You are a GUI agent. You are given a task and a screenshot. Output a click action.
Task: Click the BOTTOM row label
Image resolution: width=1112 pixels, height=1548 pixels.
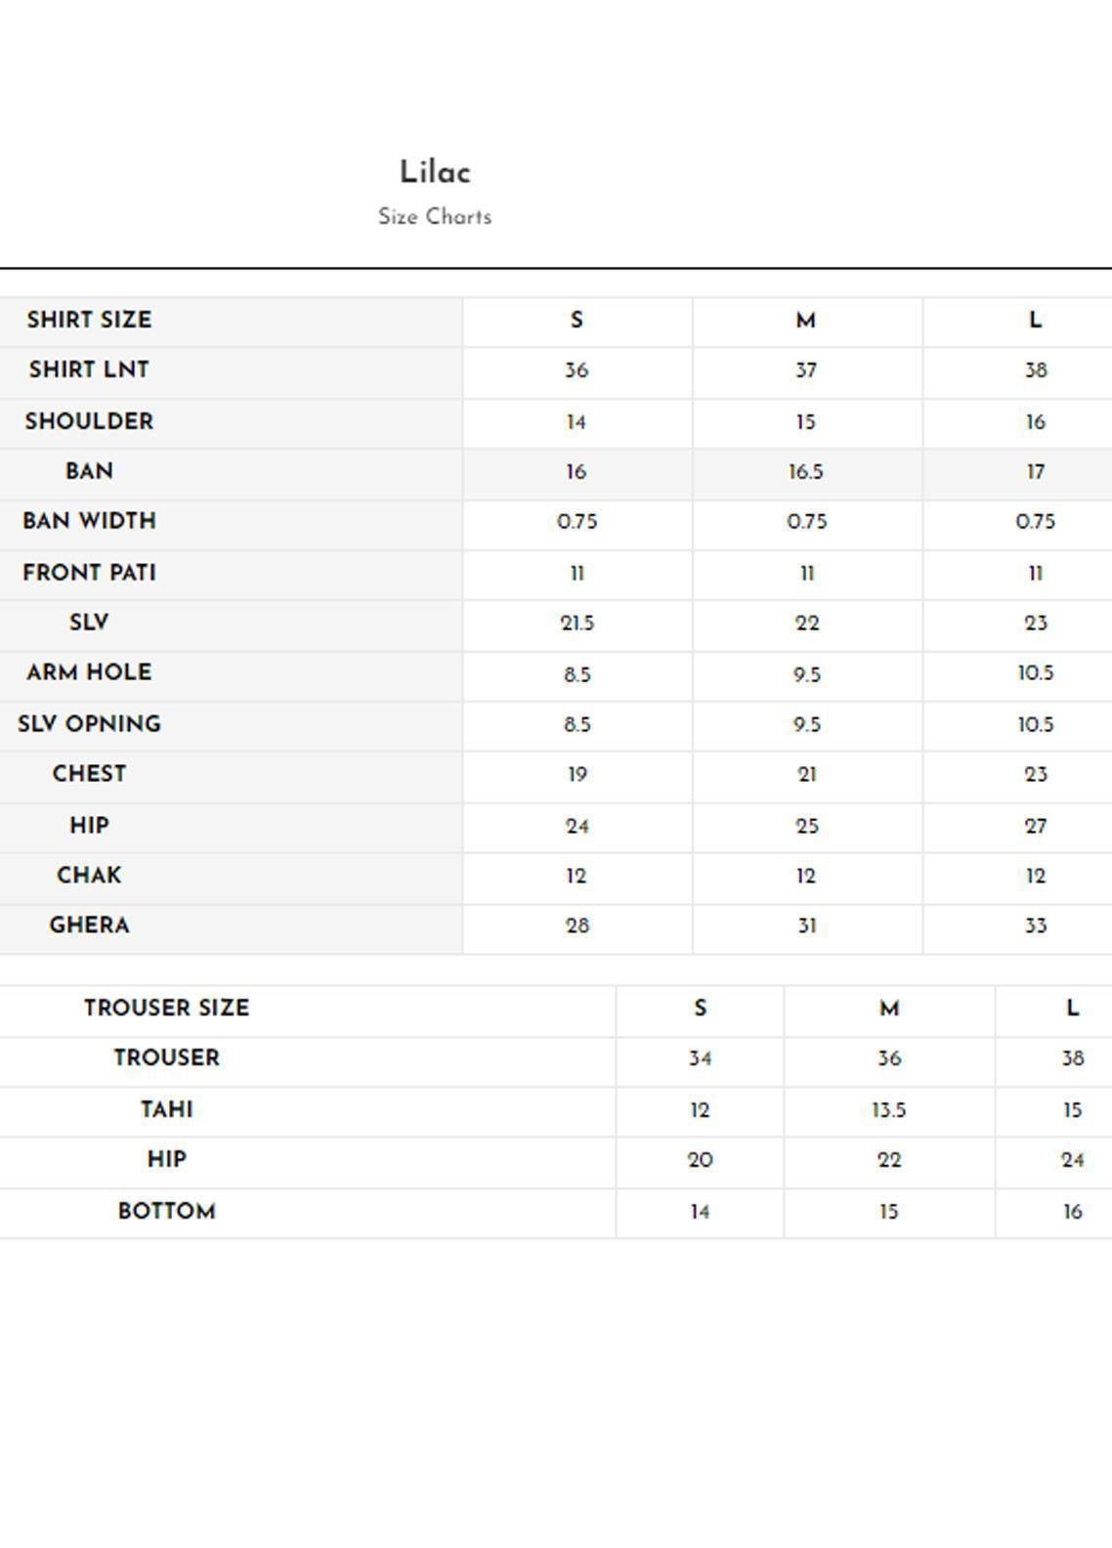tap(166, 1211)
